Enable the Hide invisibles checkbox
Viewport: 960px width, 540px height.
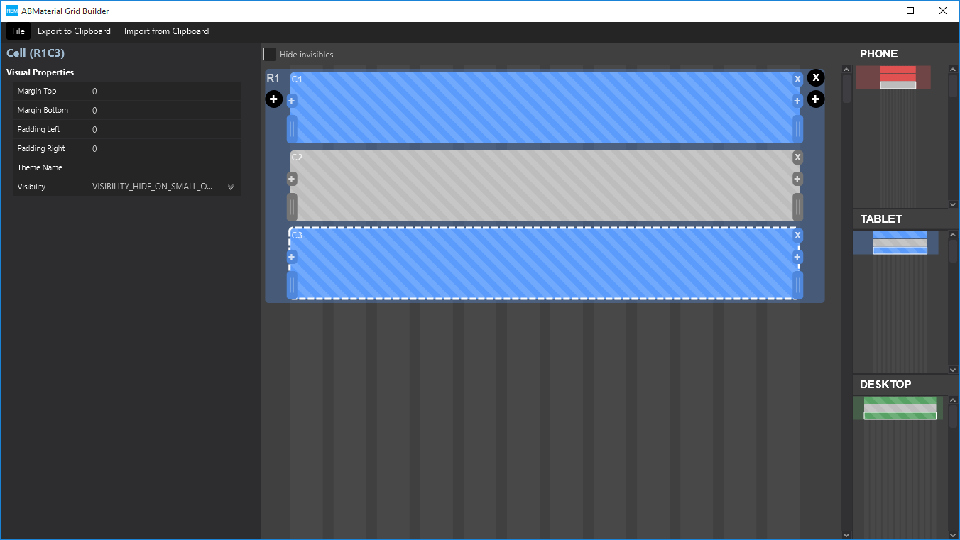pyautogui.click(x=270, y=54)
